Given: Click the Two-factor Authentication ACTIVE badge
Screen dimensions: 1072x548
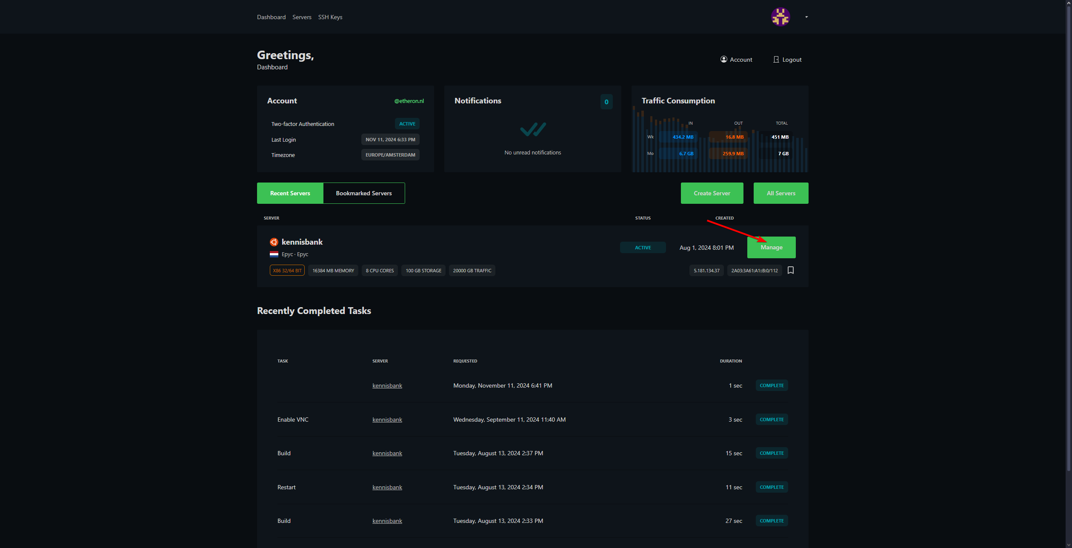Looking at the screenshot, I should 407,124.
